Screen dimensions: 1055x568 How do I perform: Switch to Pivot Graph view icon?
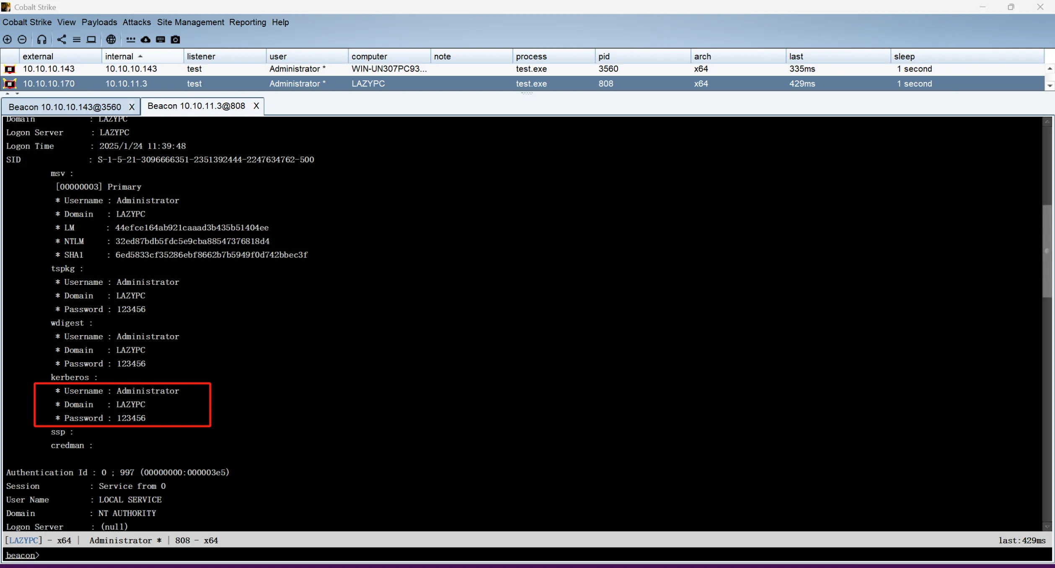(x=62, y=39)
